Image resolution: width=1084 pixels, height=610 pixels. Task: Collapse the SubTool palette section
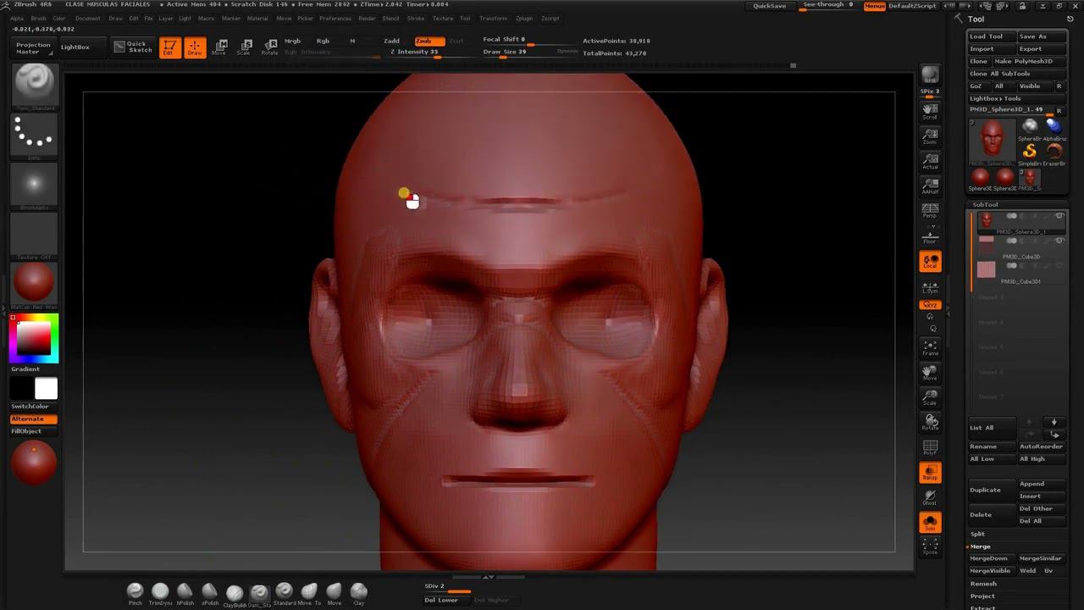(x=985, y=204)
